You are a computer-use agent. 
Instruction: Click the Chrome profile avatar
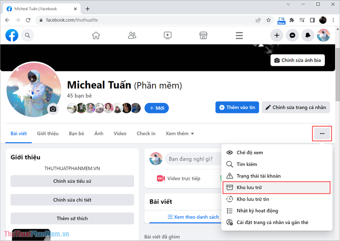point(323,20)
